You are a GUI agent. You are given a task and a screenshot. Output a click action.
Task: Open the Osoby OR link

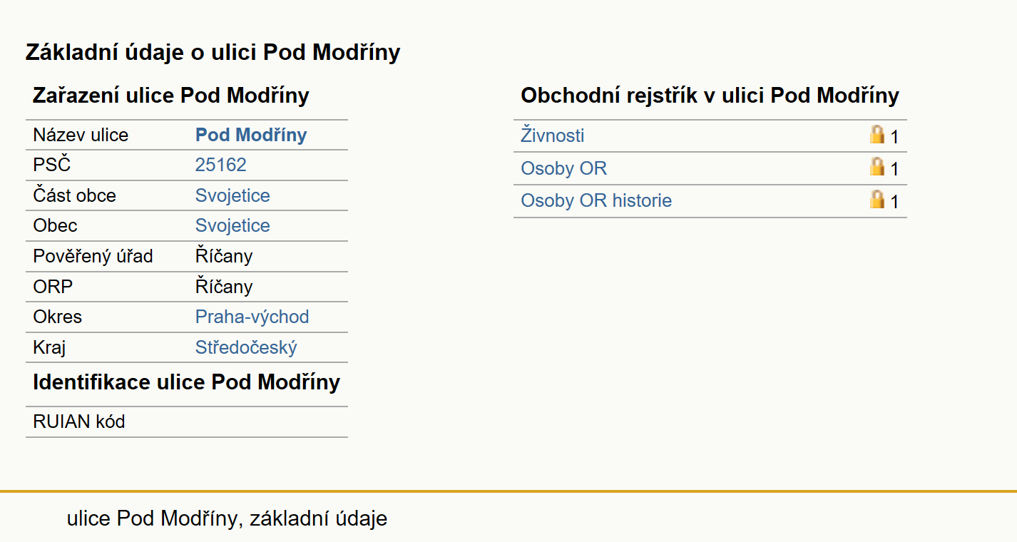tap(564, 168)
